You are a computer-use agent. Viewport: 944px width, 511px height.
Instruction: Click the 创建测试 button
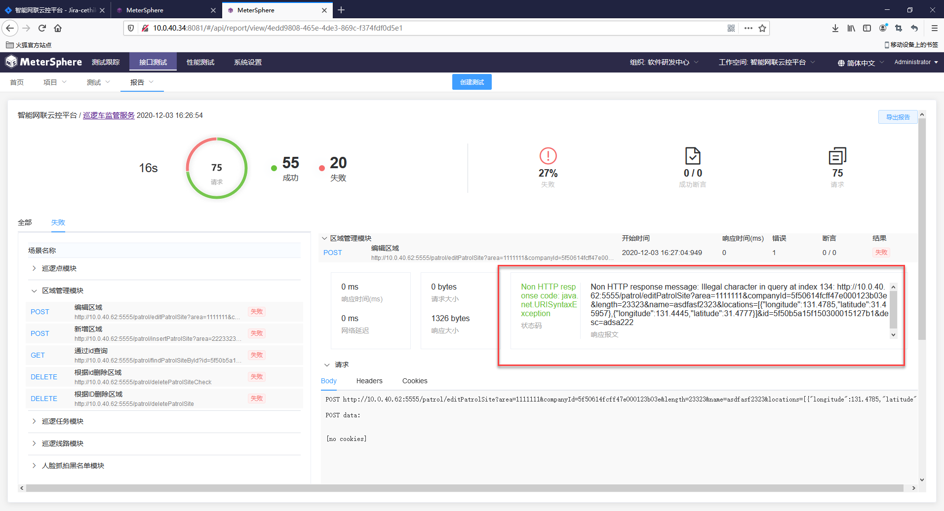472,82
